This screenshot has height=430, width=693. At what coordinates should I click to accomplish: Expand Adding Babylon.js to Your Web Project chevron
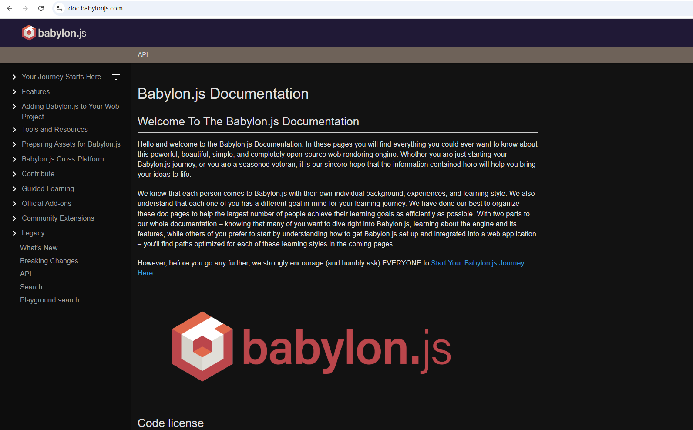[14, 107]
